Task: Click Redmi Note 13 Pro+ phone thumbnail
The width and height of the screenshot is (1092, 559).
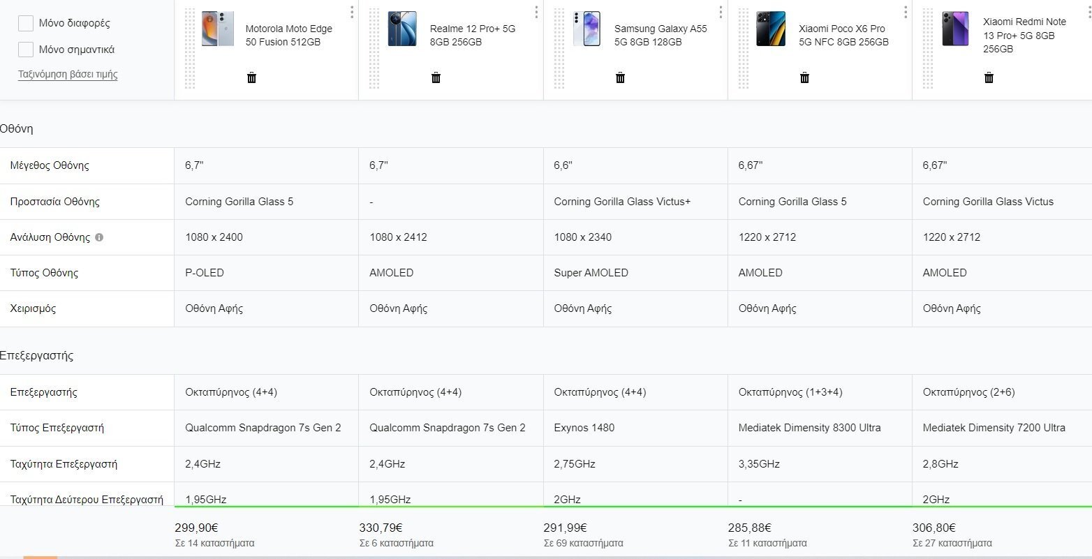Action: click(955, 29)
